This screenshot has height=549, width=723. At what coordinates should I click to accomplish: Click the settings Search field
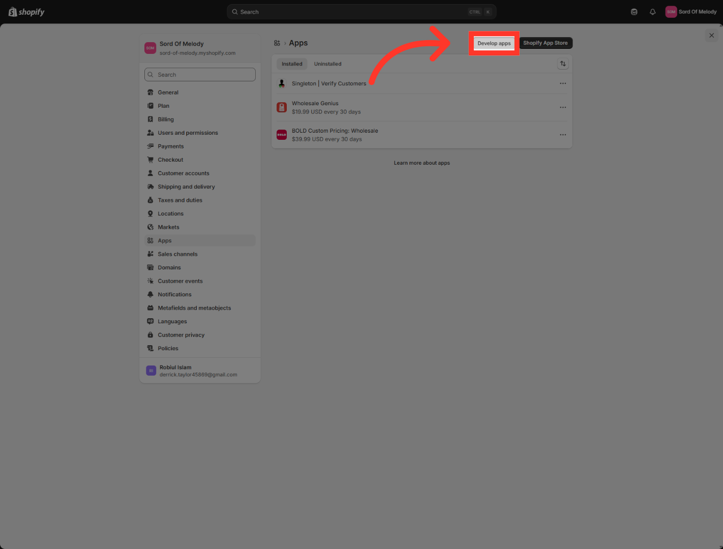tap(200, 75)
